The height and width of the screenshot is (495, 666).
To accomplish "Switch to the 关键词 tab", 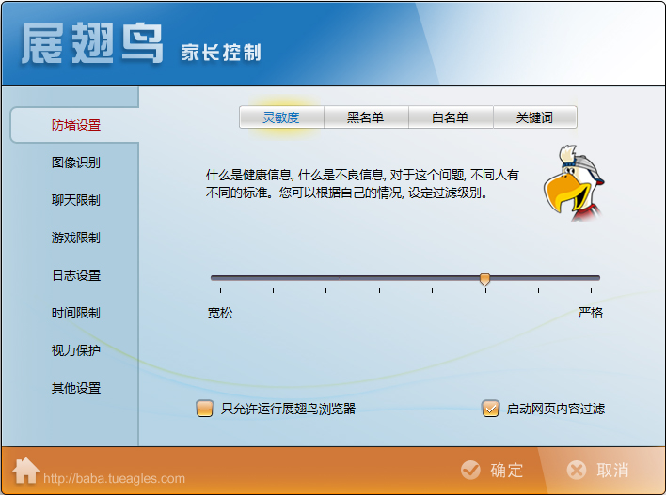I will 534,117.
